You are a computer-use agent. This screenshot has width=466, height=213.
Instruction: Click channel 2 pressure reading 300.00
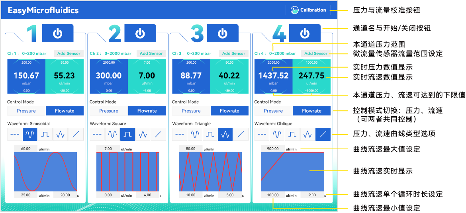coord(109,76)
